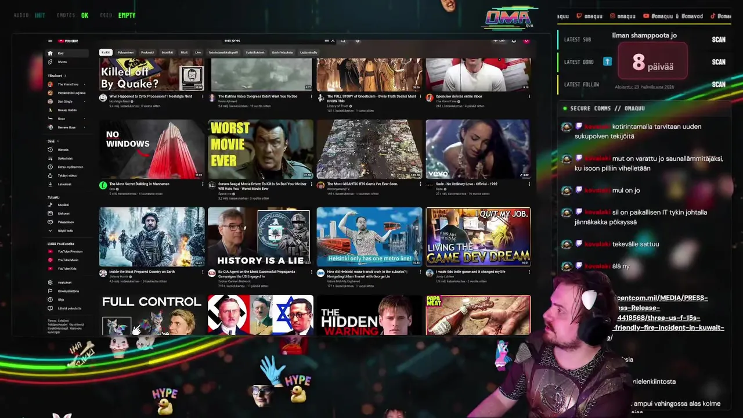Open the centcom.mil link in chat
The width and height of the screenshot is (743, 418).
pyautogui.click(x=669, y=318)
